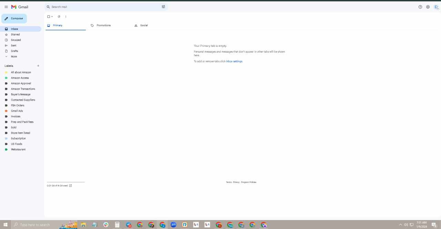
Task: Click the search magnifier icon
Action: (x=48, y=7)
